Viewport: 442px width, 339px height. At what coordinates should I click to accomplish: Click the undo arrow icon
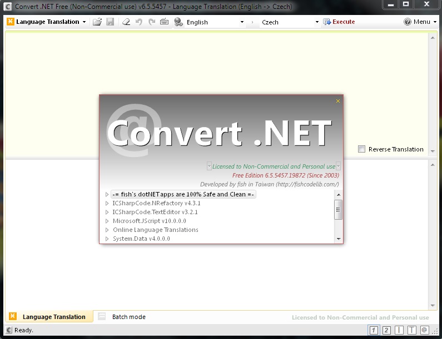(139, 22)
